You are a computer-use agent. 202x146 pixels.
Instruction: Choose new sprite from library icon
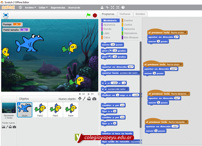[80, 99]
